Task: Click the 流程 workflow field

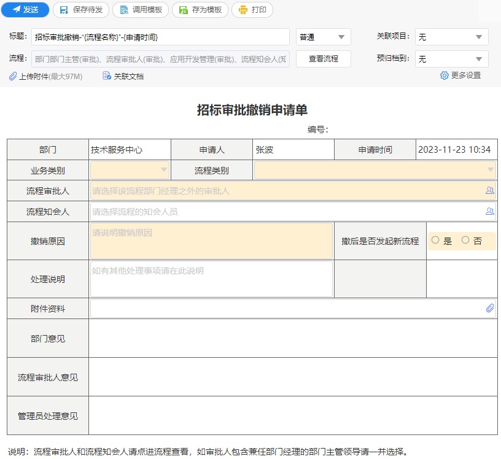Action: [x=160, y=59]
